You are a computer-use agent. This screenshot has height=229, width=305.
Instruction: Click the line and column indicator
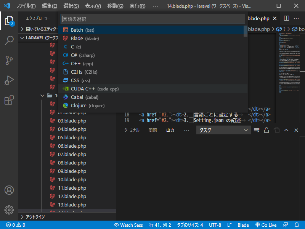(x=160, y=225)
